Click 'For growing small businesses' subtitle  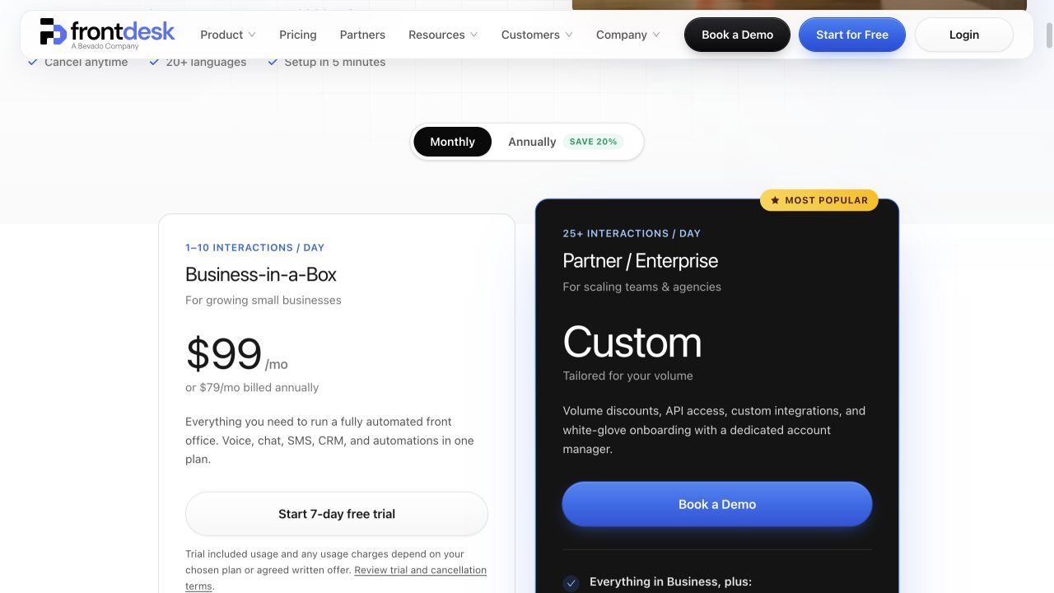(263, 300)
